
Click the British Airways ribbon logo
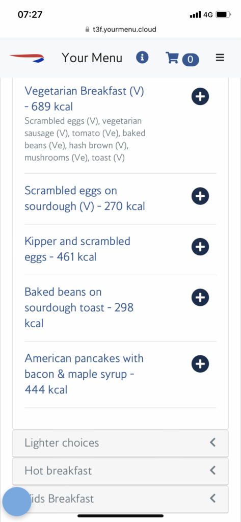(27, 58)
